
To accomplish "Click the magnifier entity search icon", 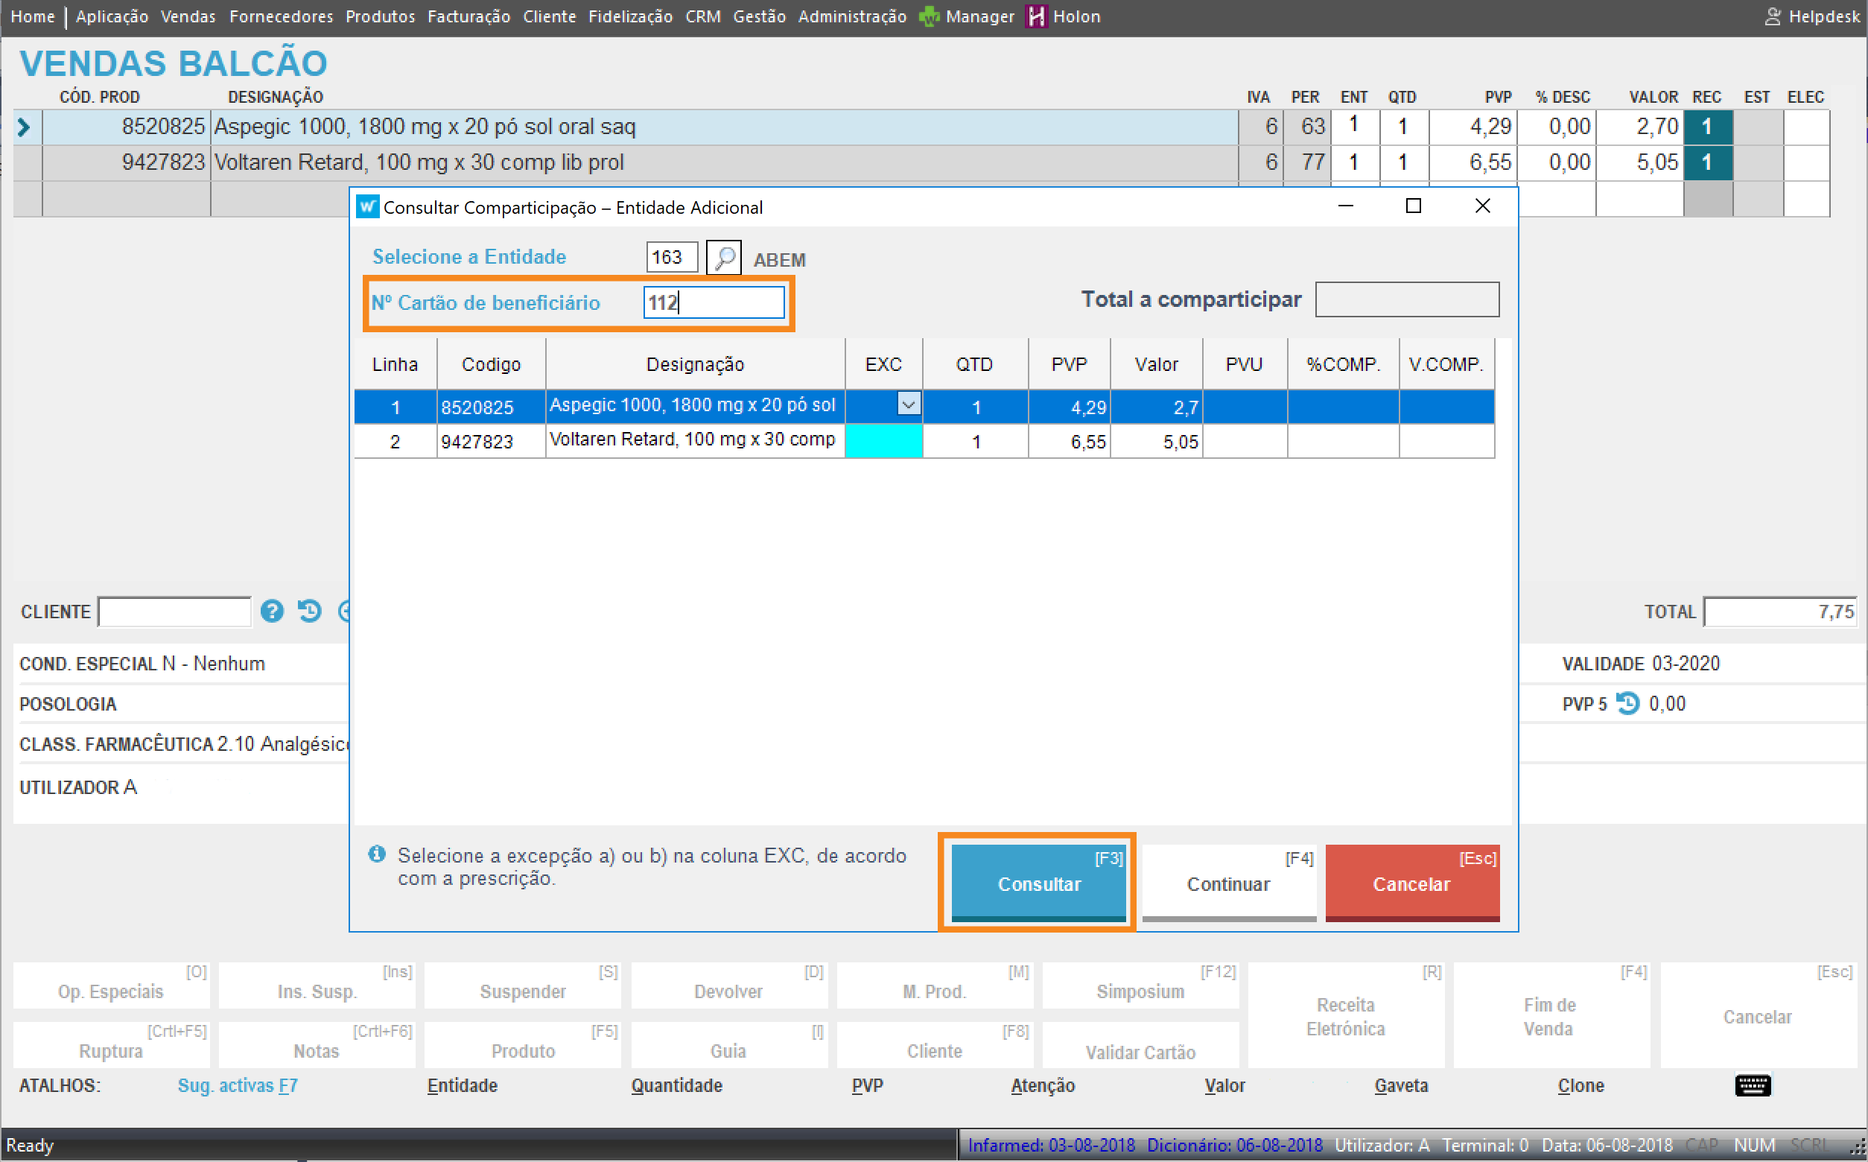I will coord(723,258).
